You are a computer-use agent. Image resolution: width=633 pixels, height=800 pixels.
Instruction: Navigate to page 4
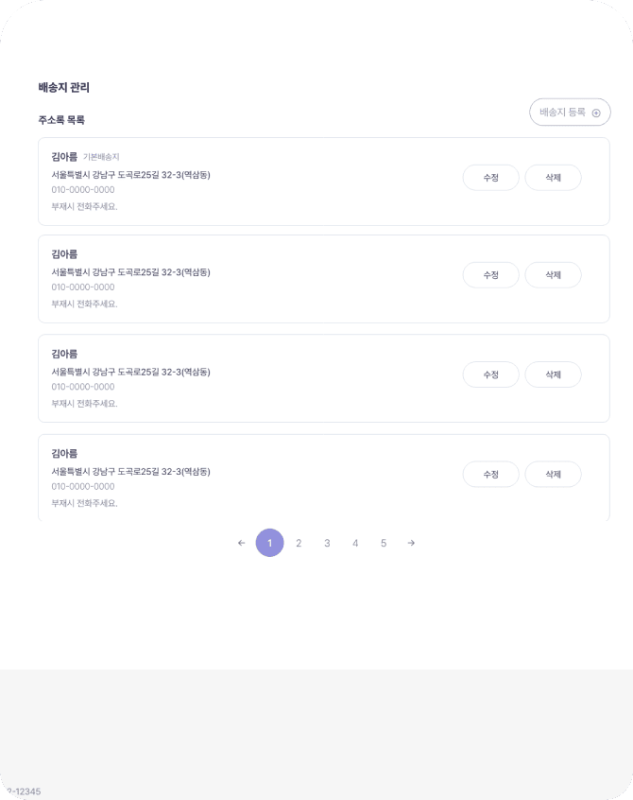pos(355,543)
